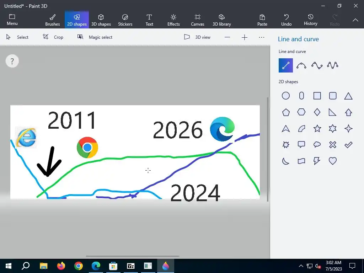The image size is (364, 273).
Task: Pick the curved leaf shape
Action: (x=301, y=128)
